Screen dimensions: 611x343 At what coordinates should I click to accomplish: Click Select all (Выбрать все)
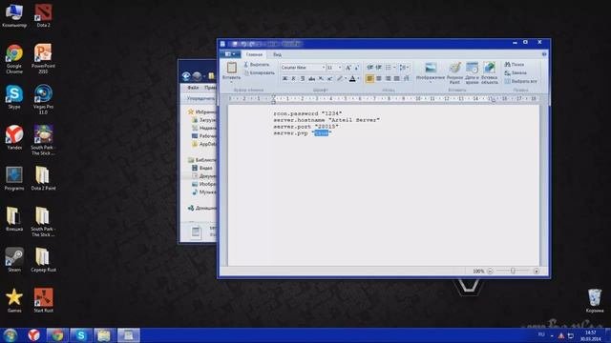[520, 81]
